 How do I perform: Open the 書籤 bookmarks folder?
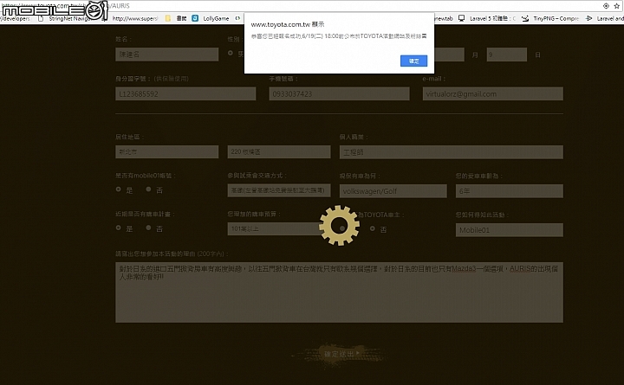176,18
